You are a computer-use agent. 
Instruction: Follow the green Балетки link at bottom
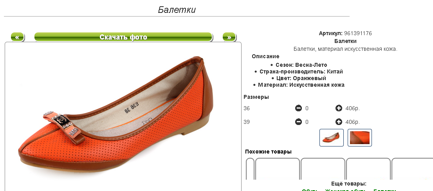point(385,190)
